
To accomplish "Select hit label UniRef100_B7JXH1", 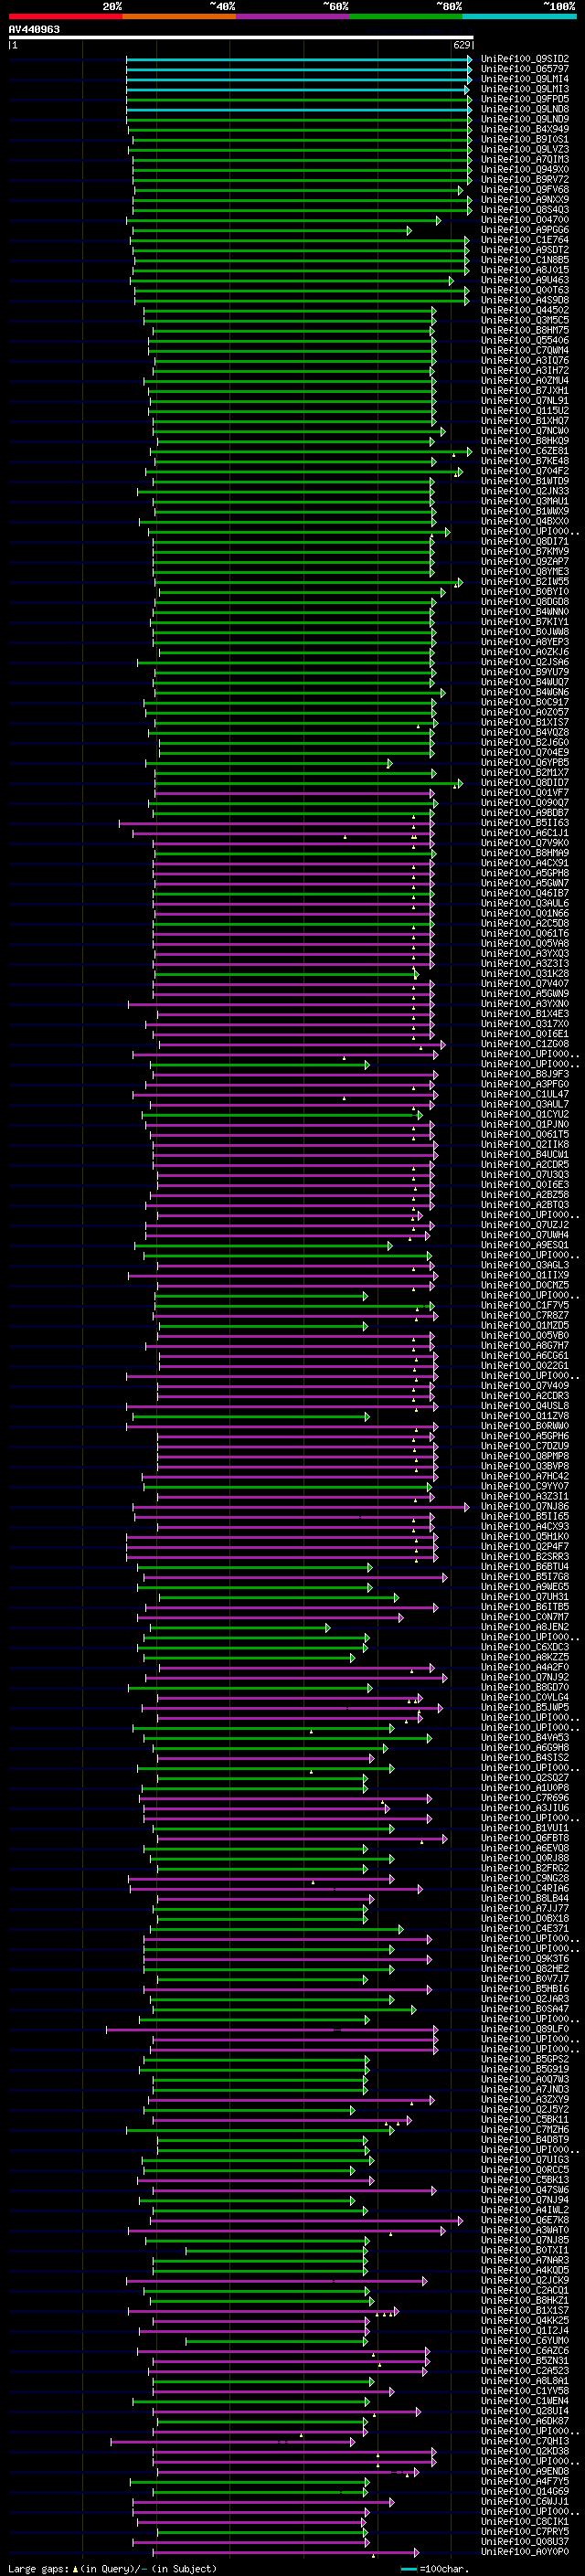I will pyautogui.click(x=525, y=390).
